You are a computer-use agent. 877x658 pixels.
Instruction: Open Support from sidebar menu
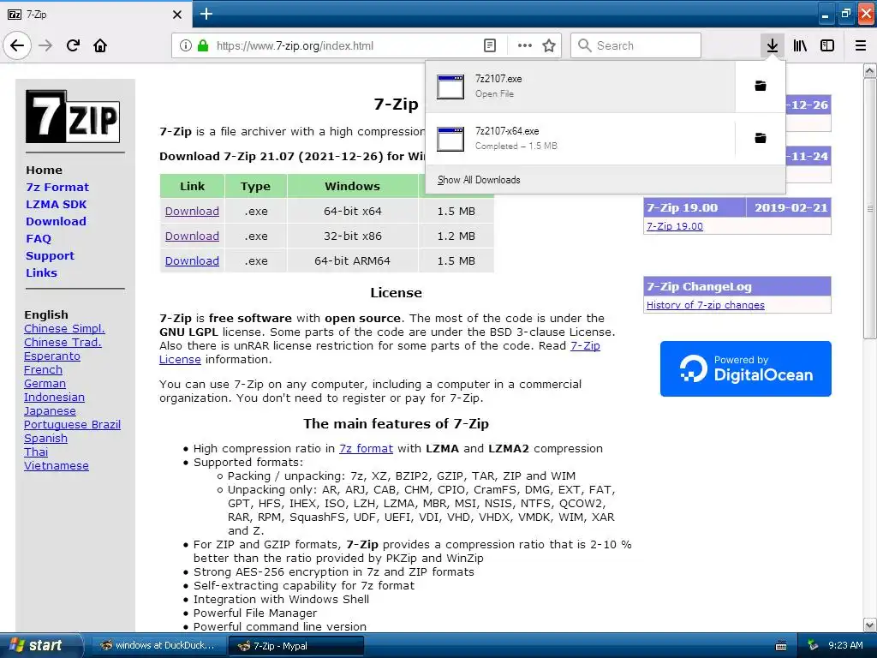click(50, 255)
